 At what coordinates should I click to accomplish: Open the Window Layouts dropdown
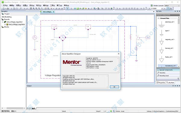(x=179, y=5)
